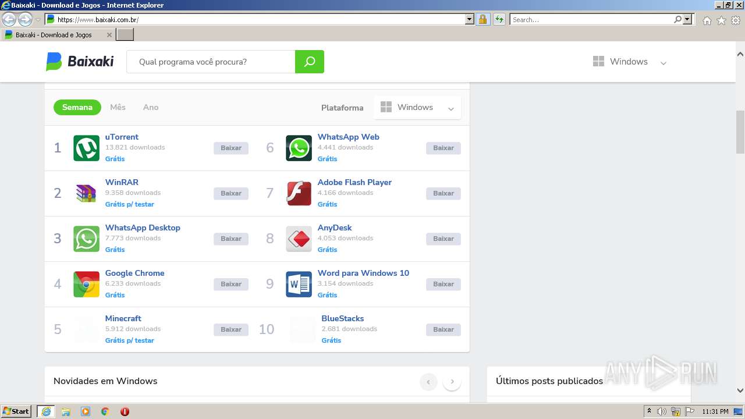Image resolution: width=745 pixels, height=419 pixels.
Task: Click the refresh page icon
Action: pyautogui.click(x=499, y=19)
